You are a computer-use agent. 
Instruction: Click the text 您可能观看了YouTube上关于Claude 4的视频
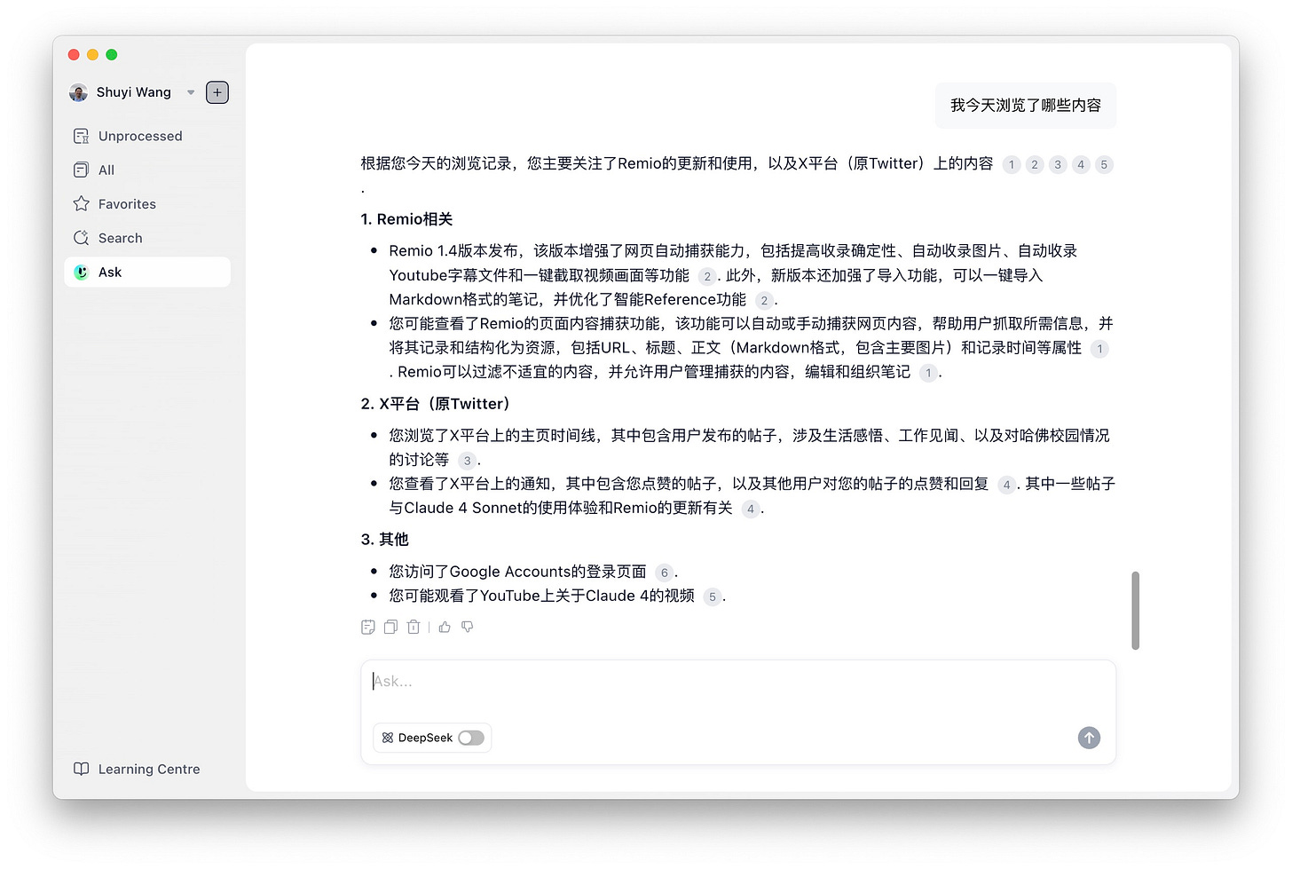click(x=541, y=596)
